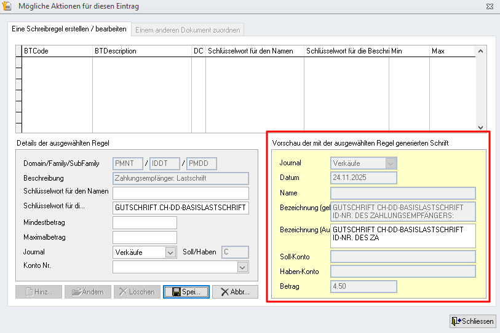The height and width of the screenshot is (333, 500).
Task: Click the first row selector in grid
Action: (18, 62)
